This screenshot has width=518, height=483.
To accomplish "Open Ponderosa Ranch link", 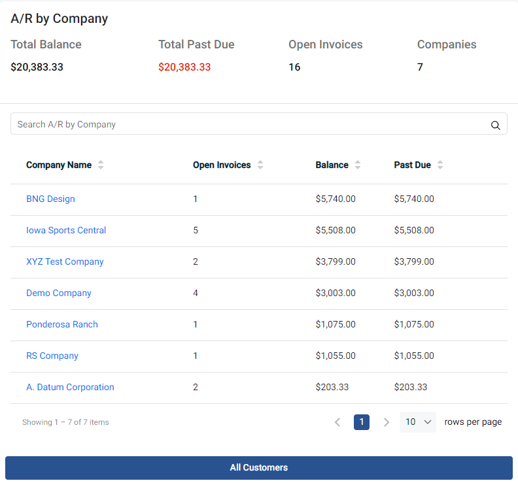I will click(62, 325).
